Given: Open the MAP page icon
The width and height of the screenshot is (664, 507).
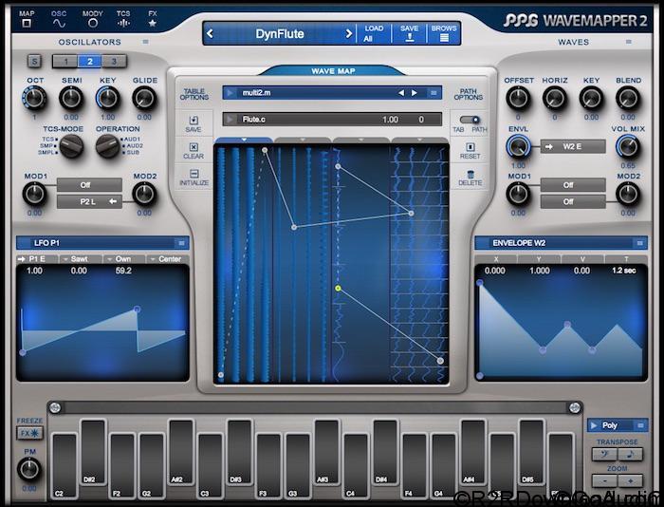Looking at the screenshot, I should coord(27,23).
